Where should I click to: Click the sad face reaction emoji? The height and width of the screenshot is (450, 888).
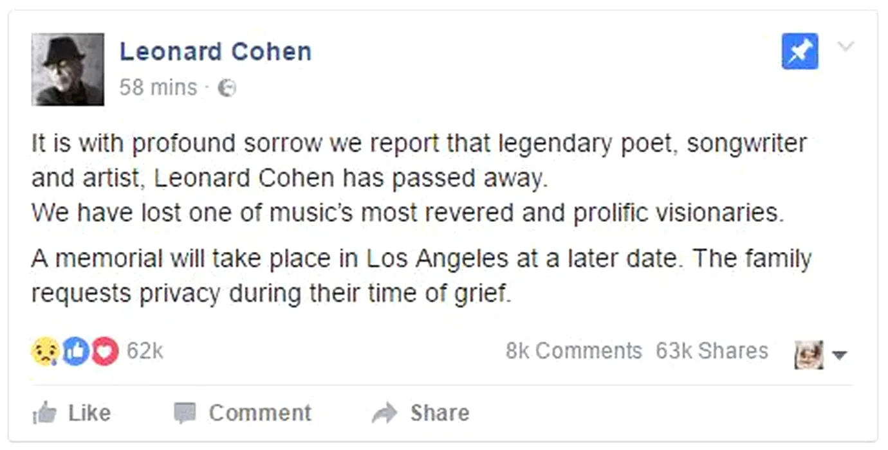[45, 352]
